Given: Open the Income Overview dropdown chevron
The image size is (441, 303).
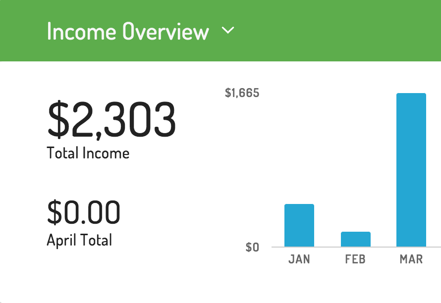Looking at the screenshot, I should pos(228,30).
